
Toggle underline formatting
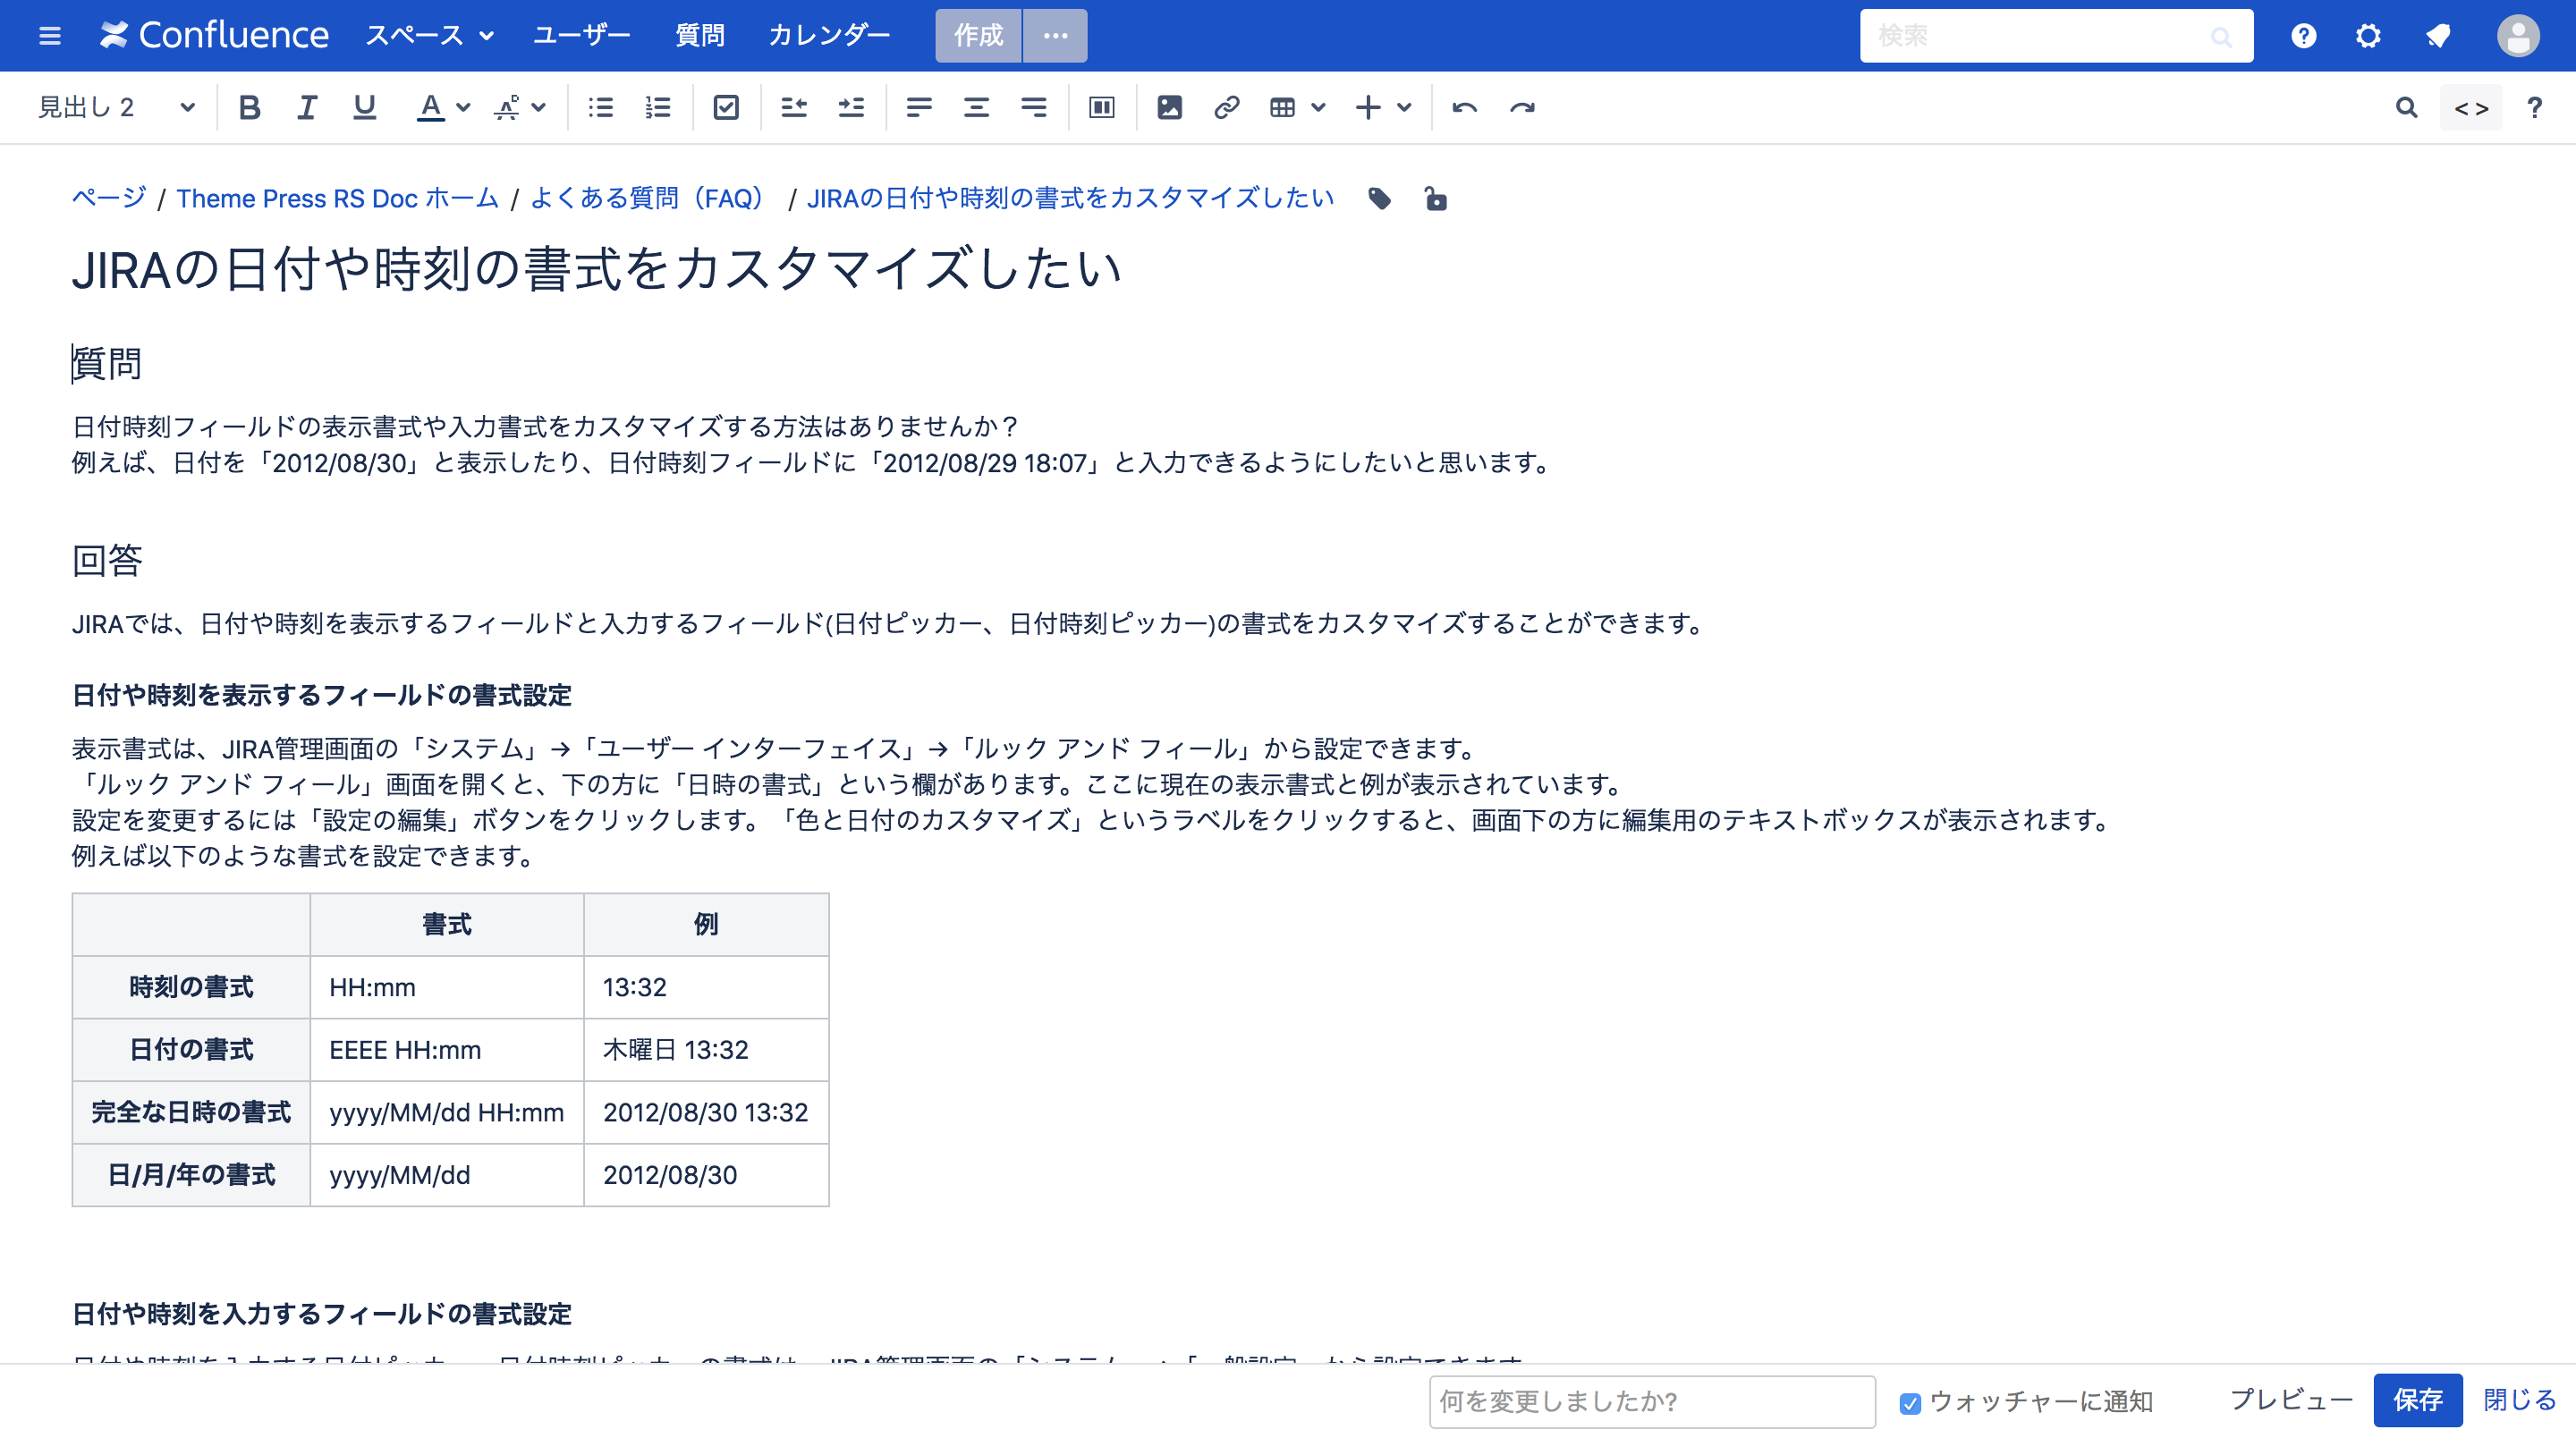click(x=365, y=107)
